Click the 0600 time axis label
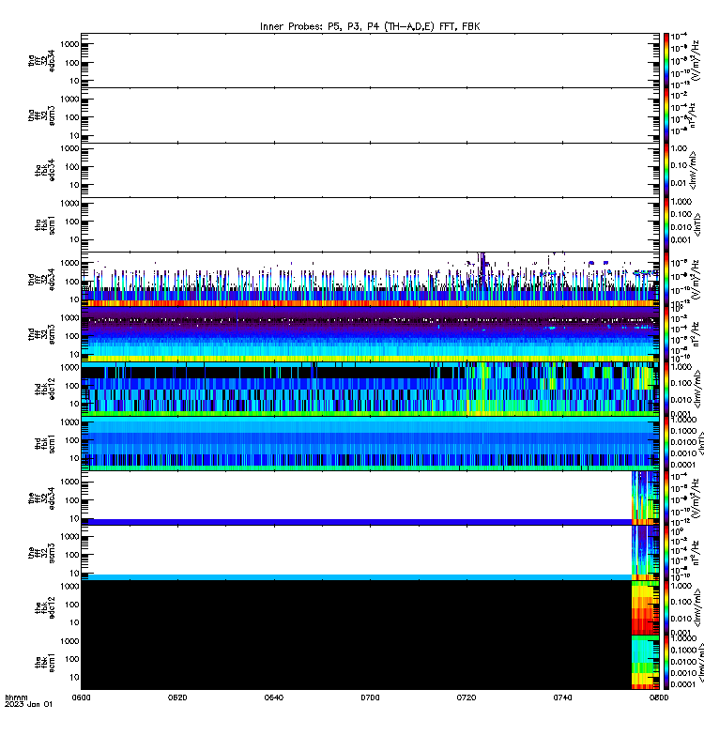The height and width of the screenshot is (751, 704). (81, 697)
